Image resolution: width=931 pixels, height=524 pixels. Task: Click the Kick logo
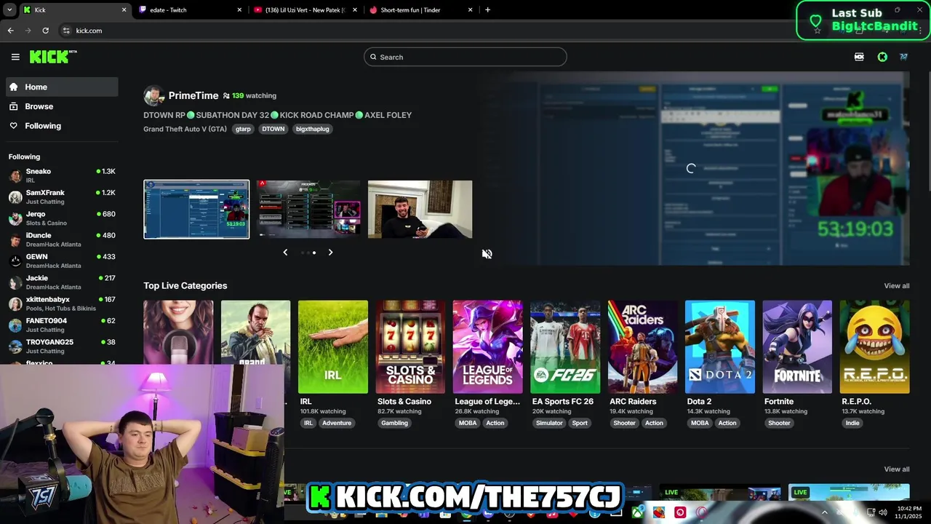click(x=53, y=57)
